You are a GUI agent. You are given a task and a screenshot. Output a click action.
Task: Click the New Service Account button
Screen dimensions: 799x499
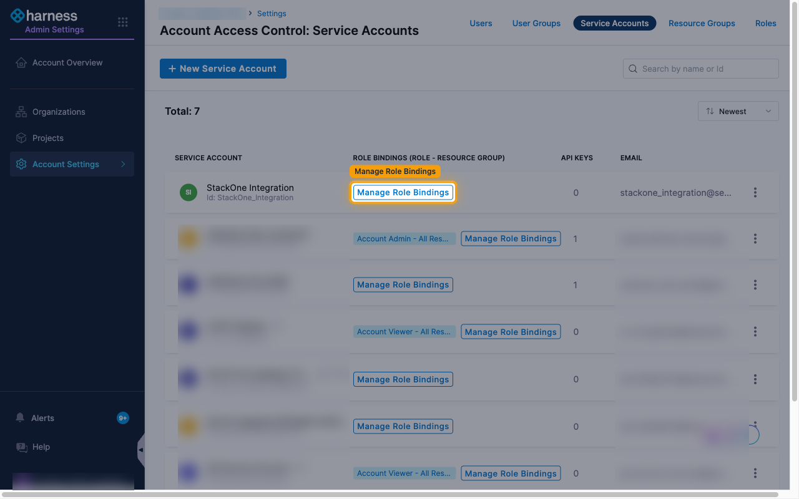coord(223,69)
